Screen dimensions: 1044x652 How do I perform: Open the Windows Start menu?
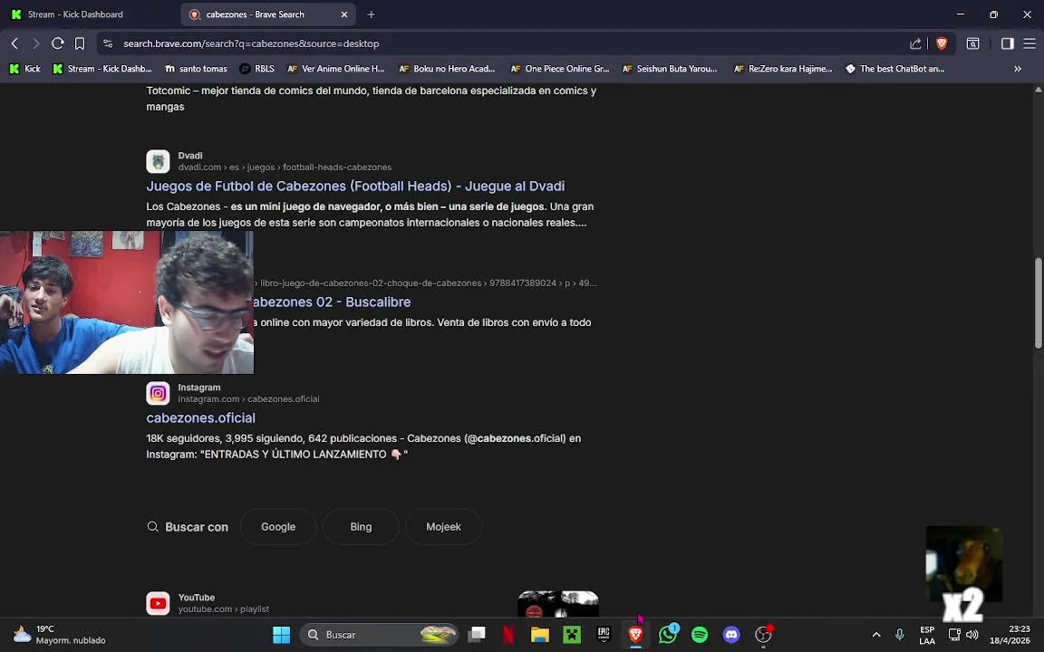coord(282,635)
